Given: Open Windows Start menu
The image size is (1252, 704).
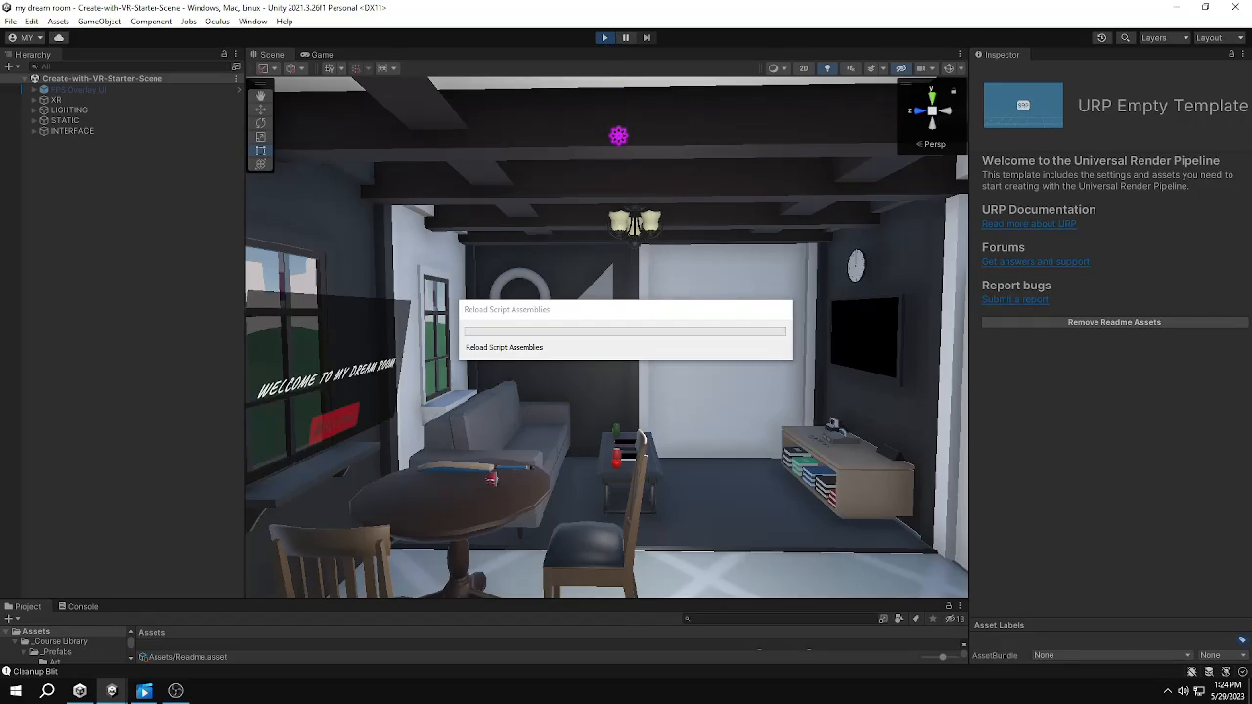Looking at the screenshot, I should [x=16, y=691].
